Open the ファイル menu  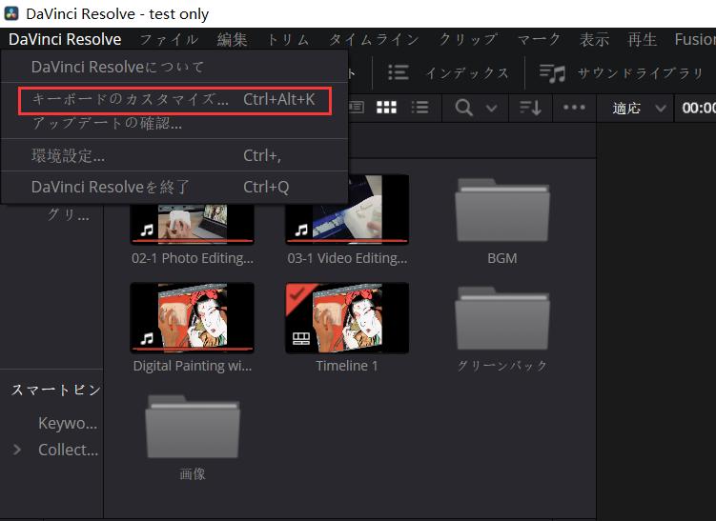point(169,40)
